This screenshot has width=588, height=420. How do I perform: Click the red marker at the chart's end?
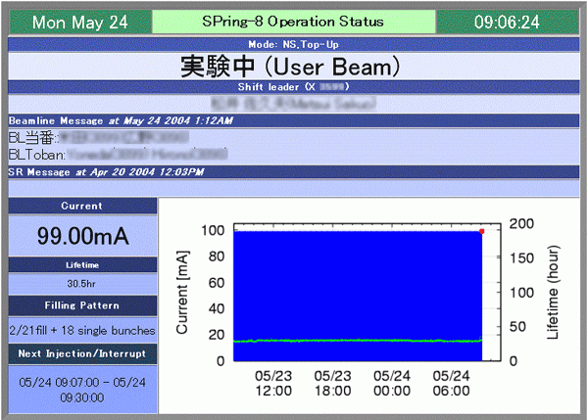482,232
